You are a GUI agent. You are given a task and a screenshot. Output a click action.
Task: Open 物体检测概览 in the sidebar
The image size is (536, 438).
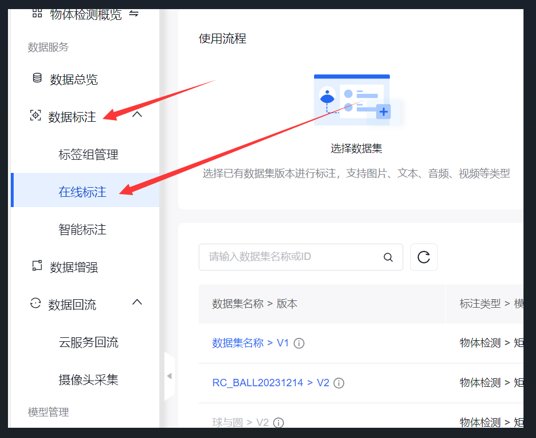pos(86,15)
